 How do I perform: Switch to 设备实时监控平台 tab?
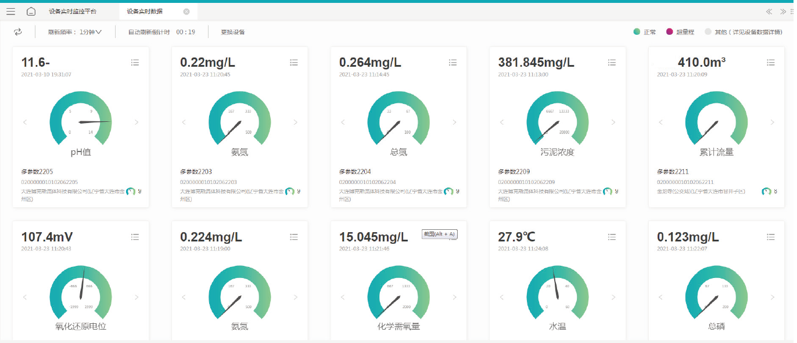[x=73, y=12]
